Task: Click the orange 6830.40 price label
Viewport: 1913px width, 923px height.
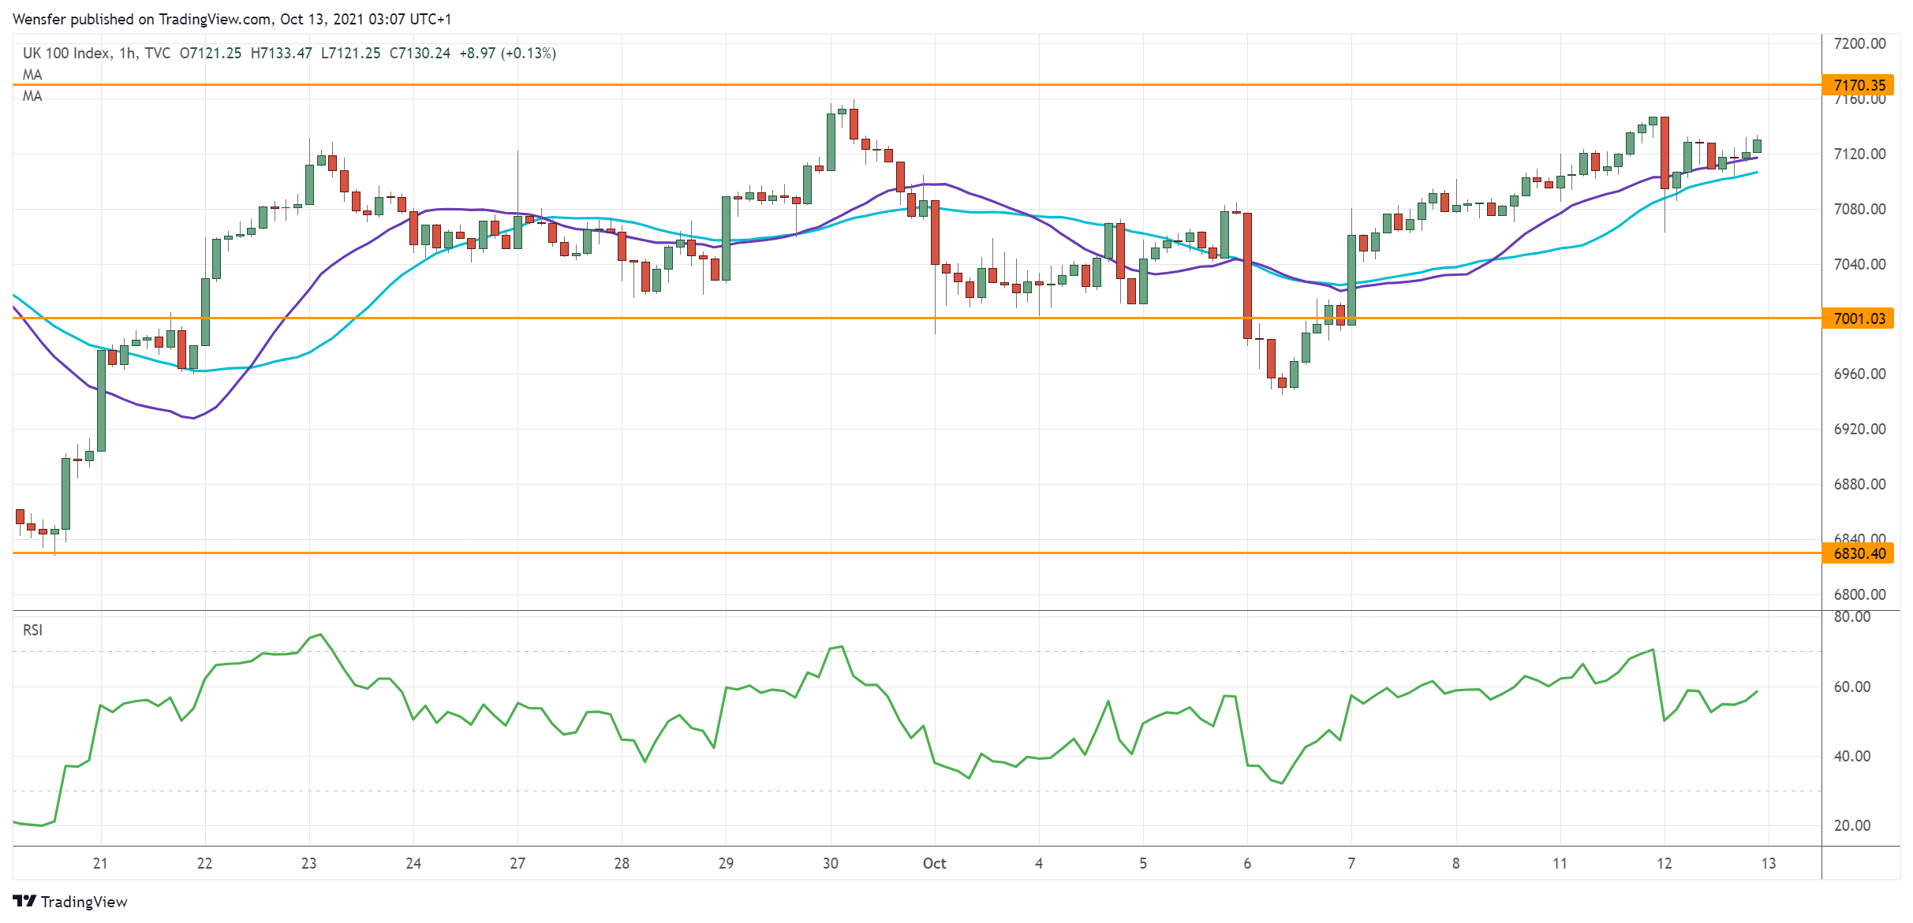Action: pos(1859,553)
